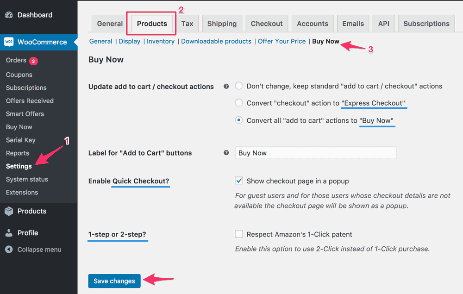
Task: Click the Collapse menu arrow icon
Action: (9, 250)
